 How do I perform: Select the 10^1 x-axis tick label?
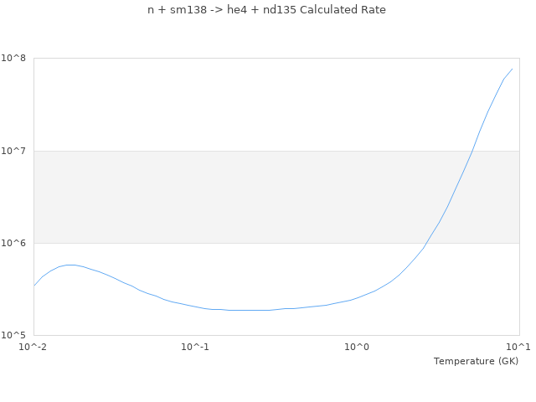[x=518, y=347]
